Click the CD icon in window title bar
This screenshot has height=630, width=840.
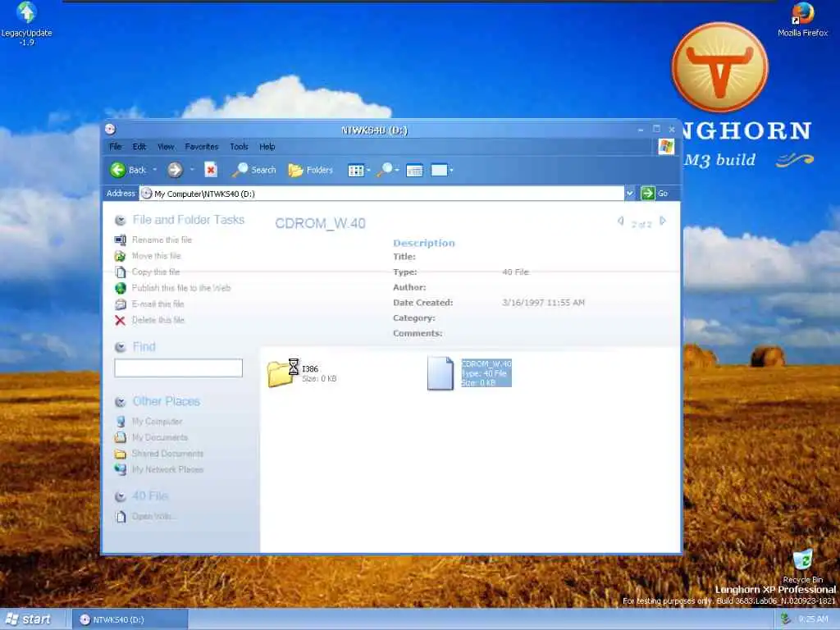(110, 129)
